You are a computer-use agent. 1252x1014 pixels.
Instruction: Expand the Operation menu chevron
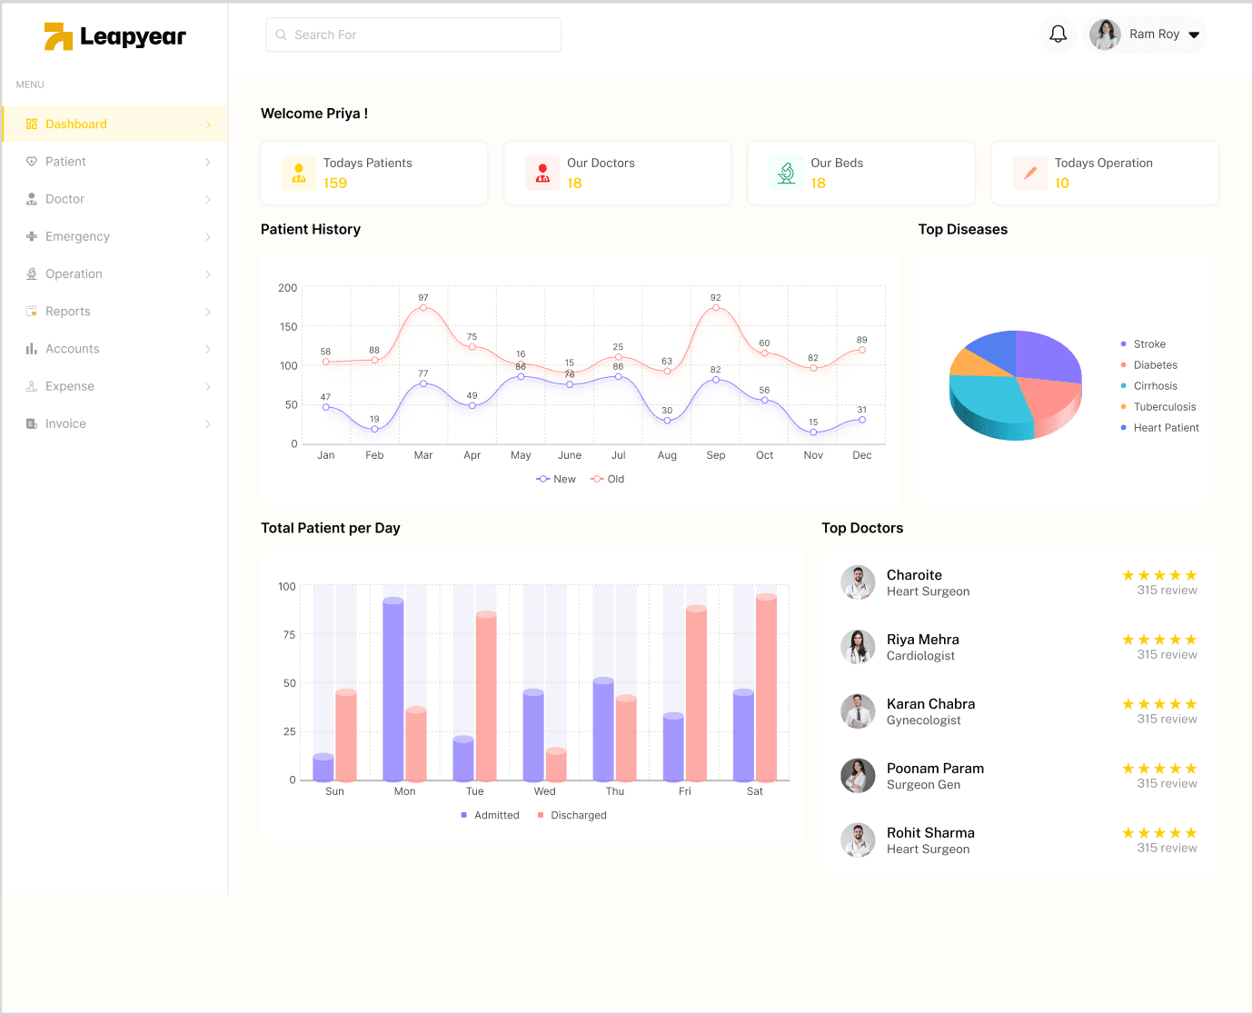[x=210, y=273]
